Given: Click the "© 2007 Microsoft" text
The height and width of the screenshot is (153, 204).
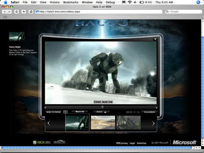Looking at the screenshot, I should coord(160,143).
